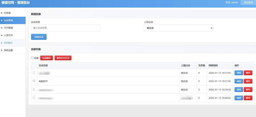Delete the 电脑软件 directory
256x117 pixels.
248,81
